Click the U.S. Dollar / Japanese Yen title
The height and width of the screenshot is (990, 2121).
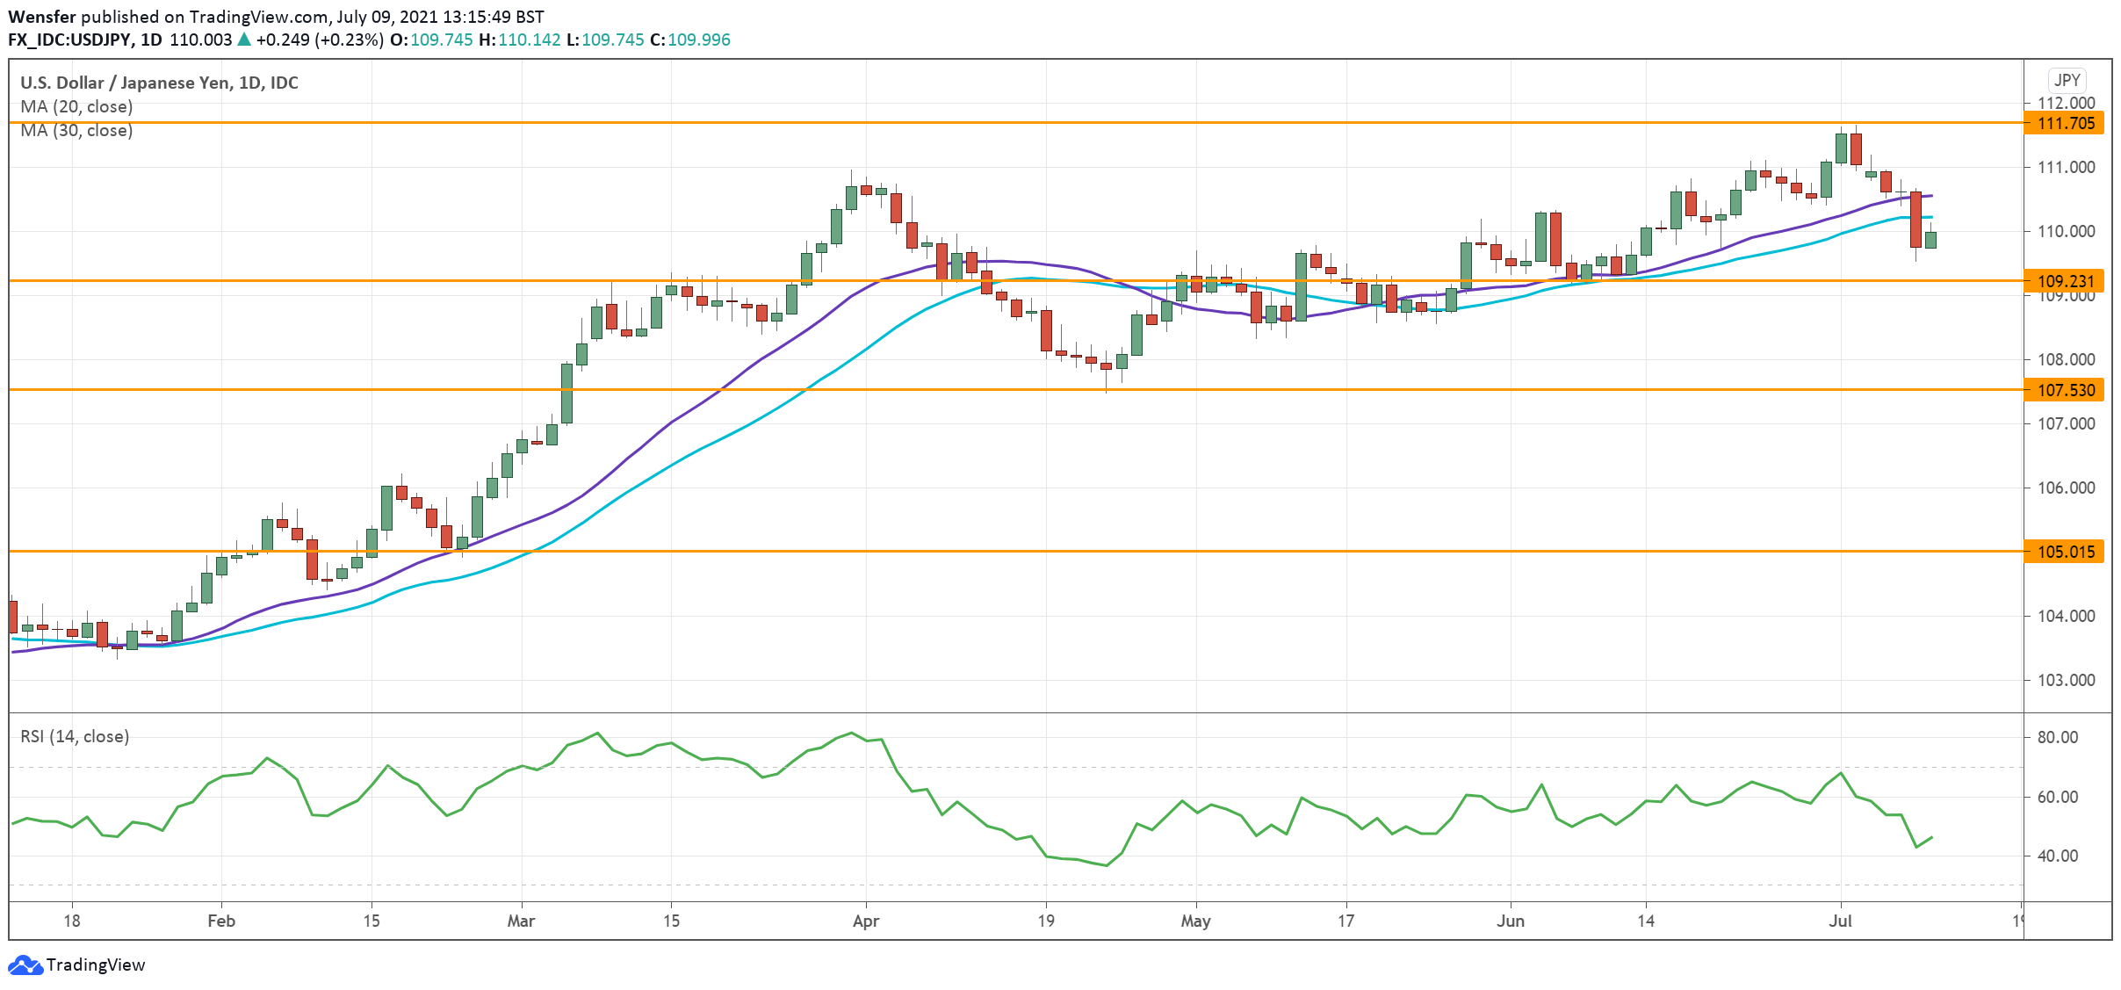[x=159, y=83]
